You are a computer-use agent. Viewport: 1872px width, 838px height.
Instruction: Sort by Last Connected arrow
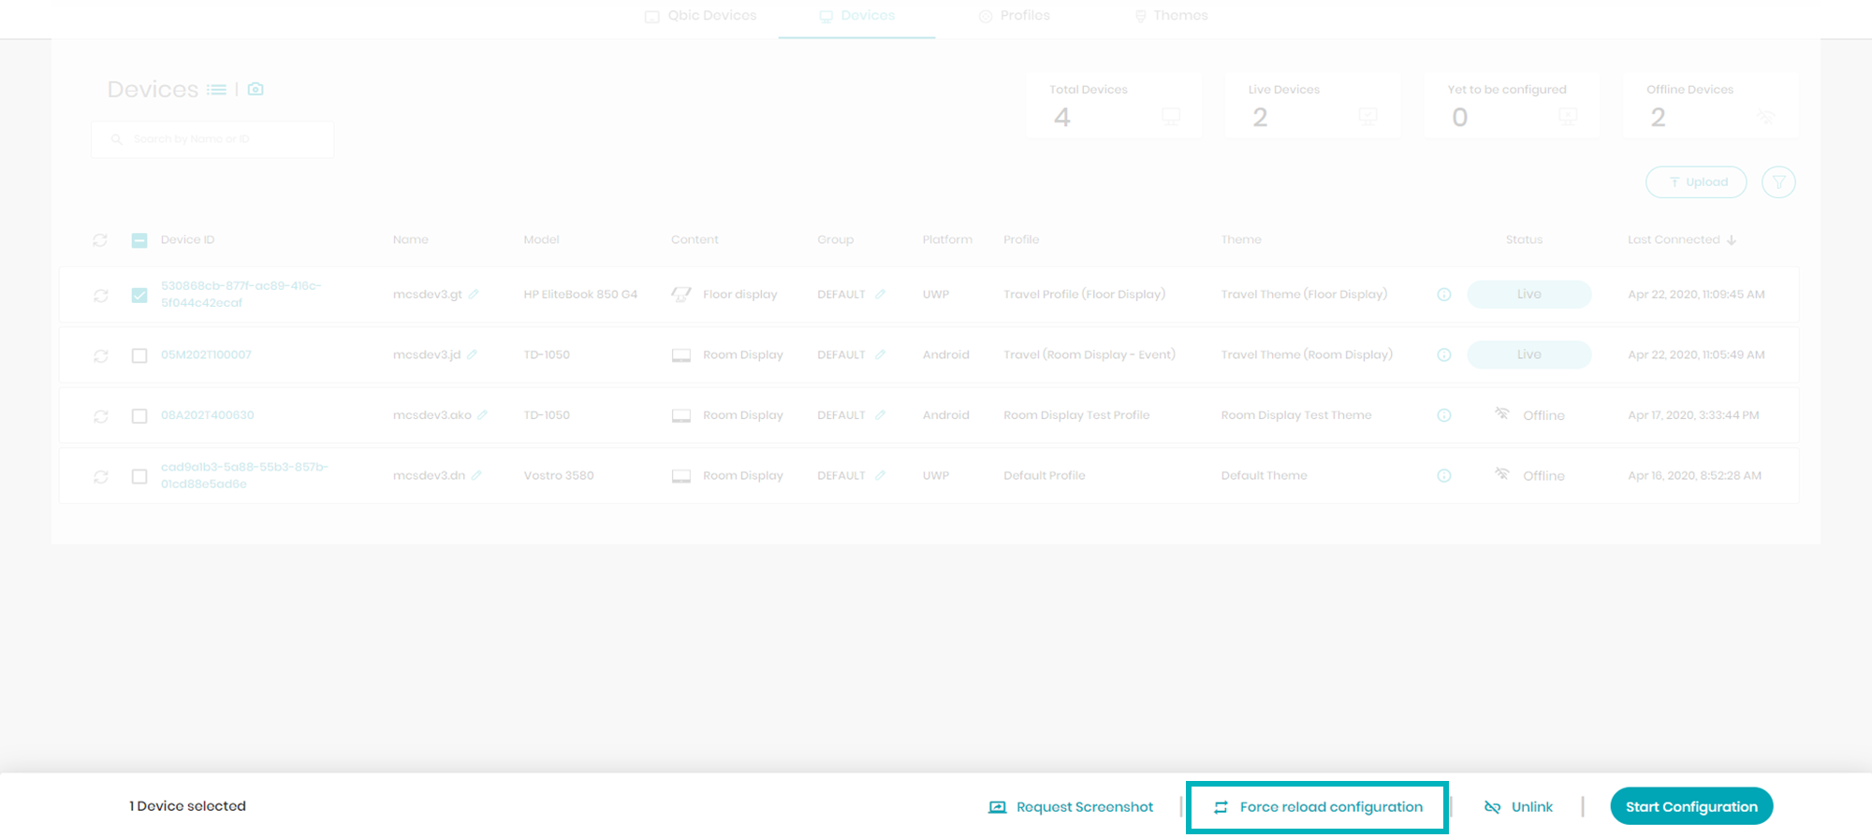coord(1732,240)
